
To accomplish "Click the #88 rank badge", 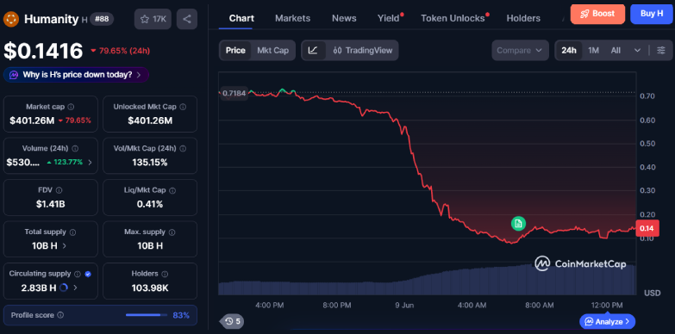I will click(102, 19).
